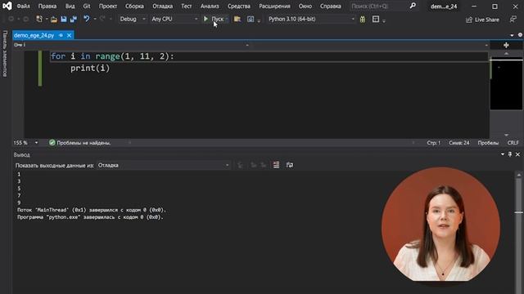Click the New Project toolbar icon
524x294 pixels.
[39, 19]
